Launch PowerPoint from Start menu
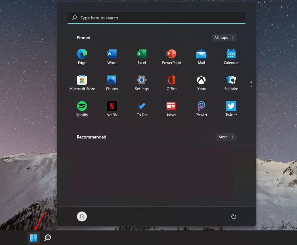Image resolution: width=297 pixels, height=245 pixels. click(171, 56)
